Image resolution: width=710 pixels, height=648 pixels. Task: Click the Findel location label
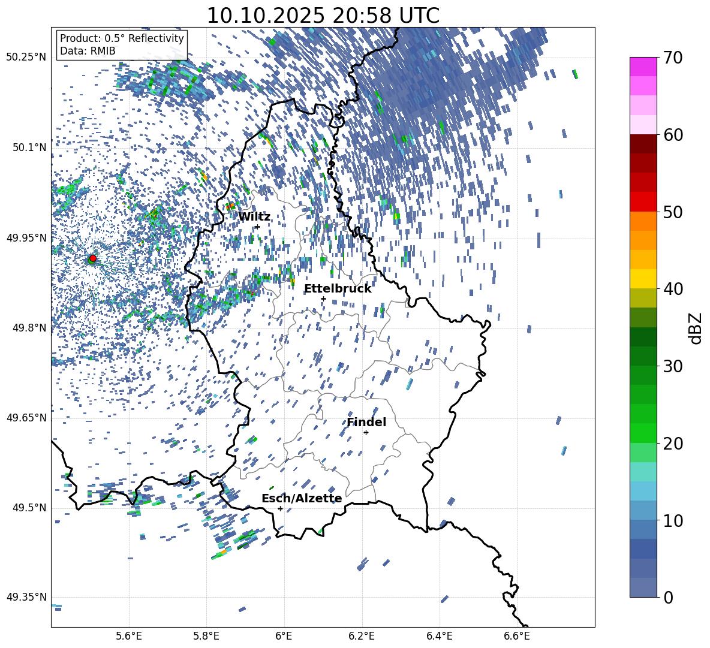(x=366, y=422)
